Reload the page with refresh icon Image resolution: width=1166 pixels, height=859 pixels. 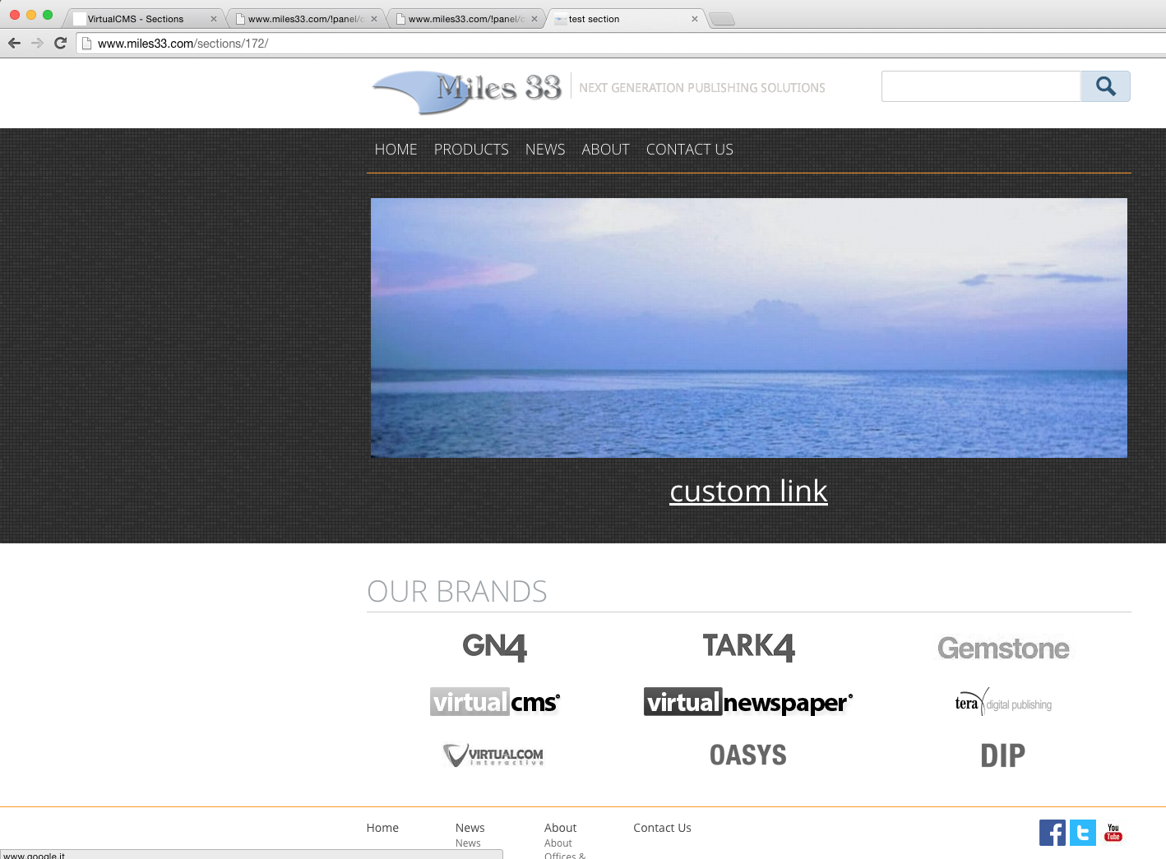click(x=60, y=43)
